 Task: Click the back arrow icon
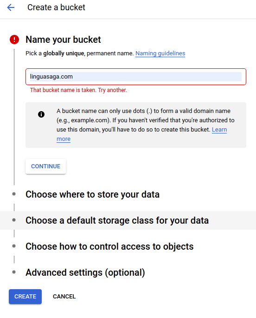point(11,7)
